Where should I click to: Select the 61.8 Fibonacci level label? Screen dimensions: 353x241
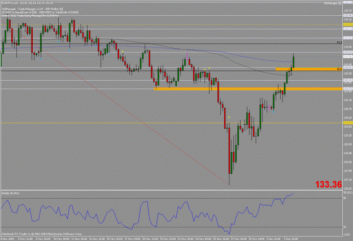[x=339, y=42]
